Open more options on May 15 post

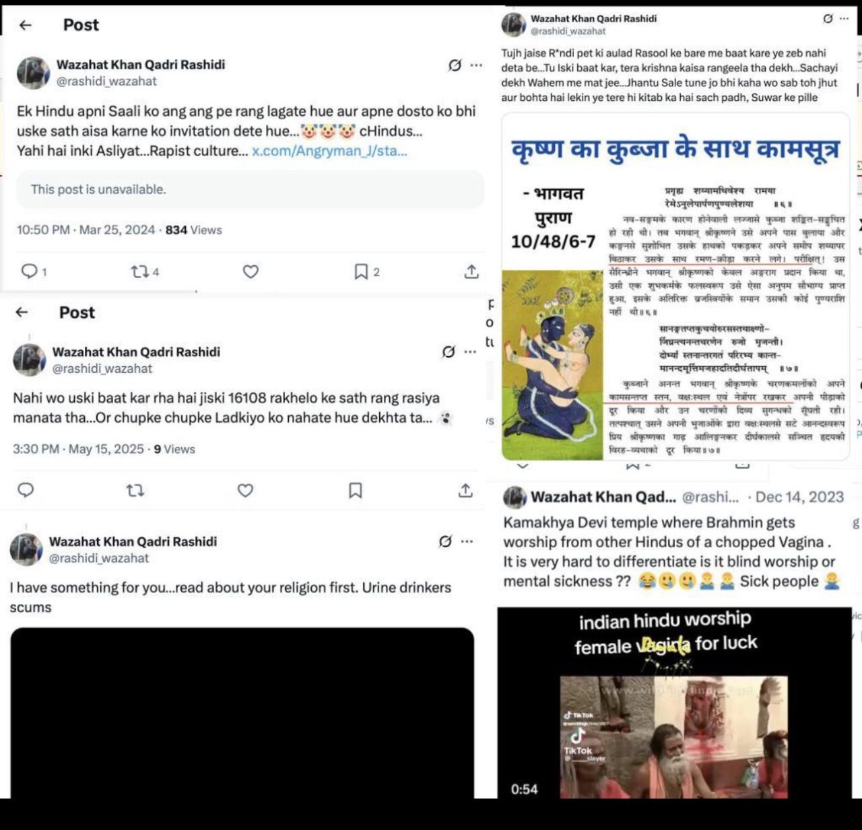tap(470, 352)
